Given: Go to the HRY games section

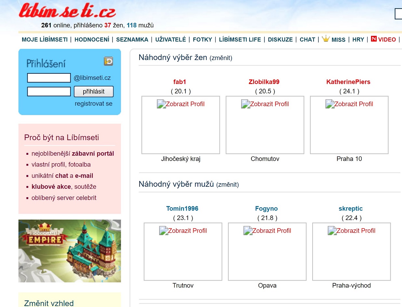Looking at the screenshot, I should 358,40.
